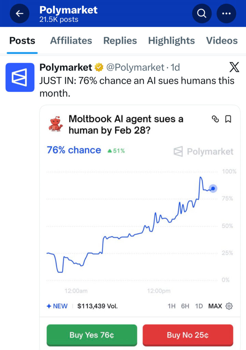This screenshot has height=350, width=246.
Task: Select the MAX chart timeframe
Action: 215,306
